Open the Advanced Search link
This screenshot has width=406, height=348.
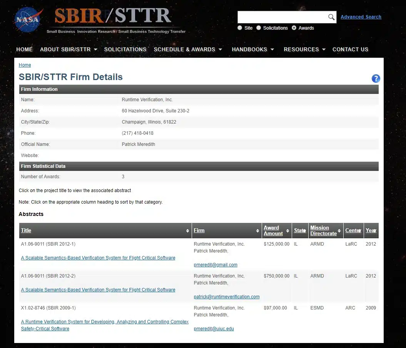[361, 17]
